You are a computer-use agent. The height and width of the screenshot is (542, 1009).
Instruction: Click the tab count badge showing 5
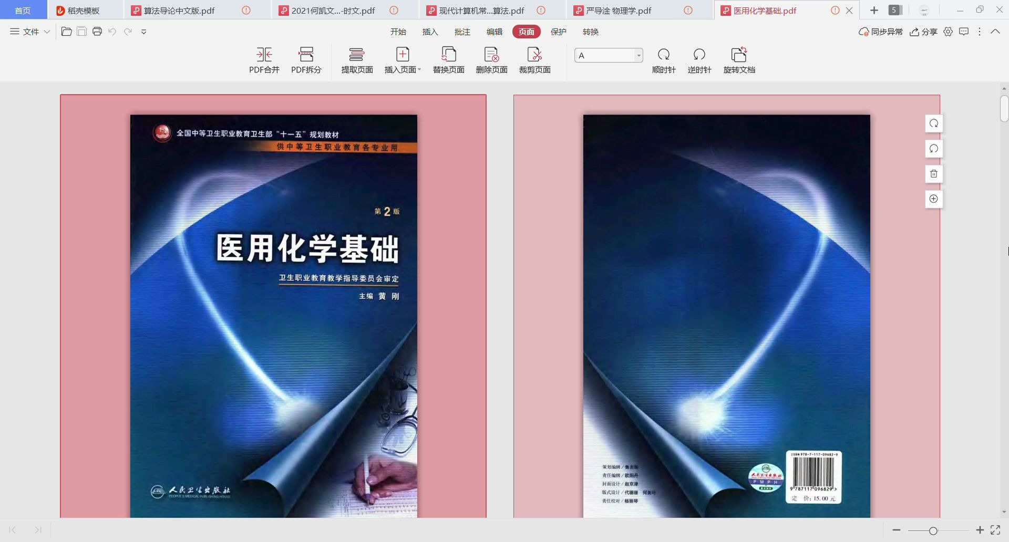(895, 10)
